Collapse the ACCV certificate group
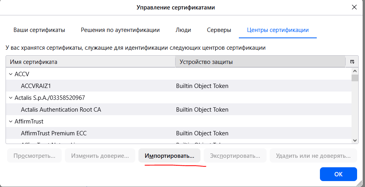365x187 pixels. click(11, 74)
